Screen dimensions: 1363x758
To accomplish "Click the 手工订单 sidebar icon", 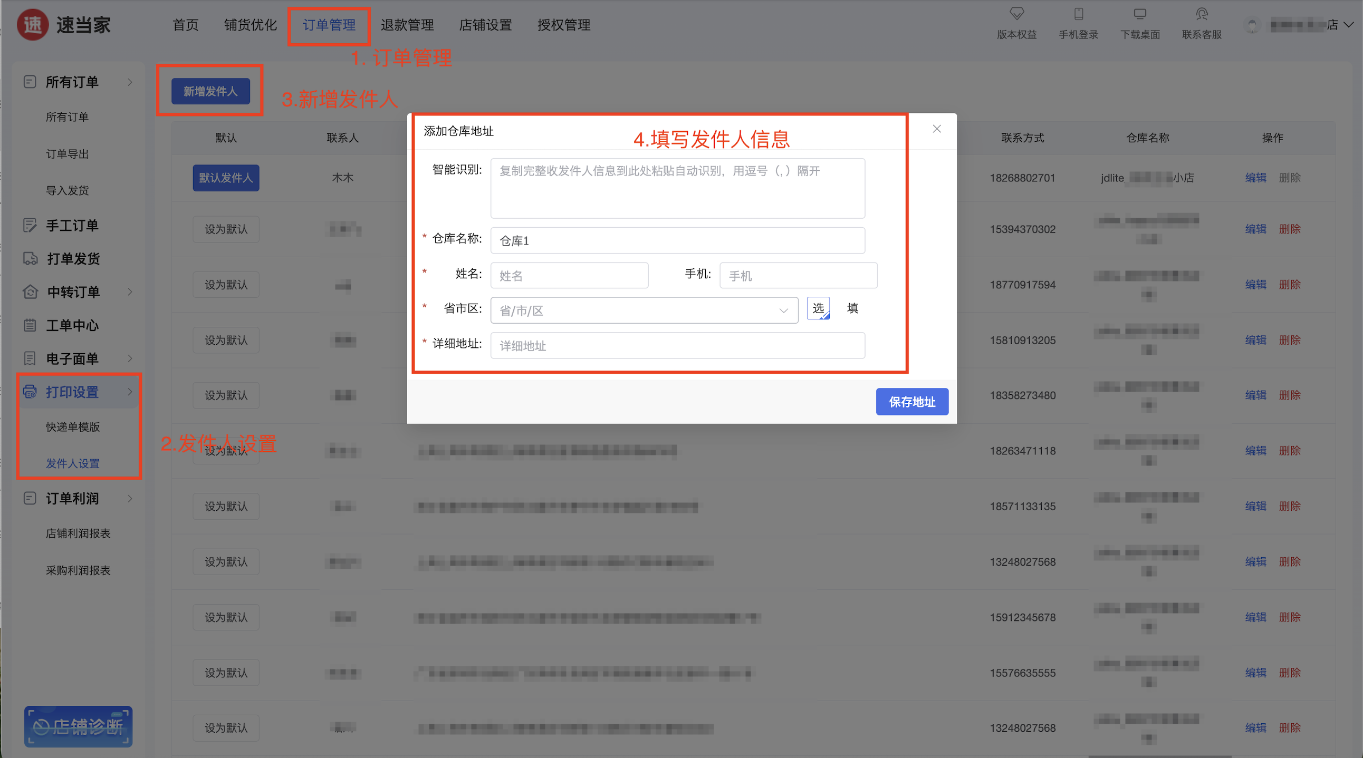I will coord(30,226).
